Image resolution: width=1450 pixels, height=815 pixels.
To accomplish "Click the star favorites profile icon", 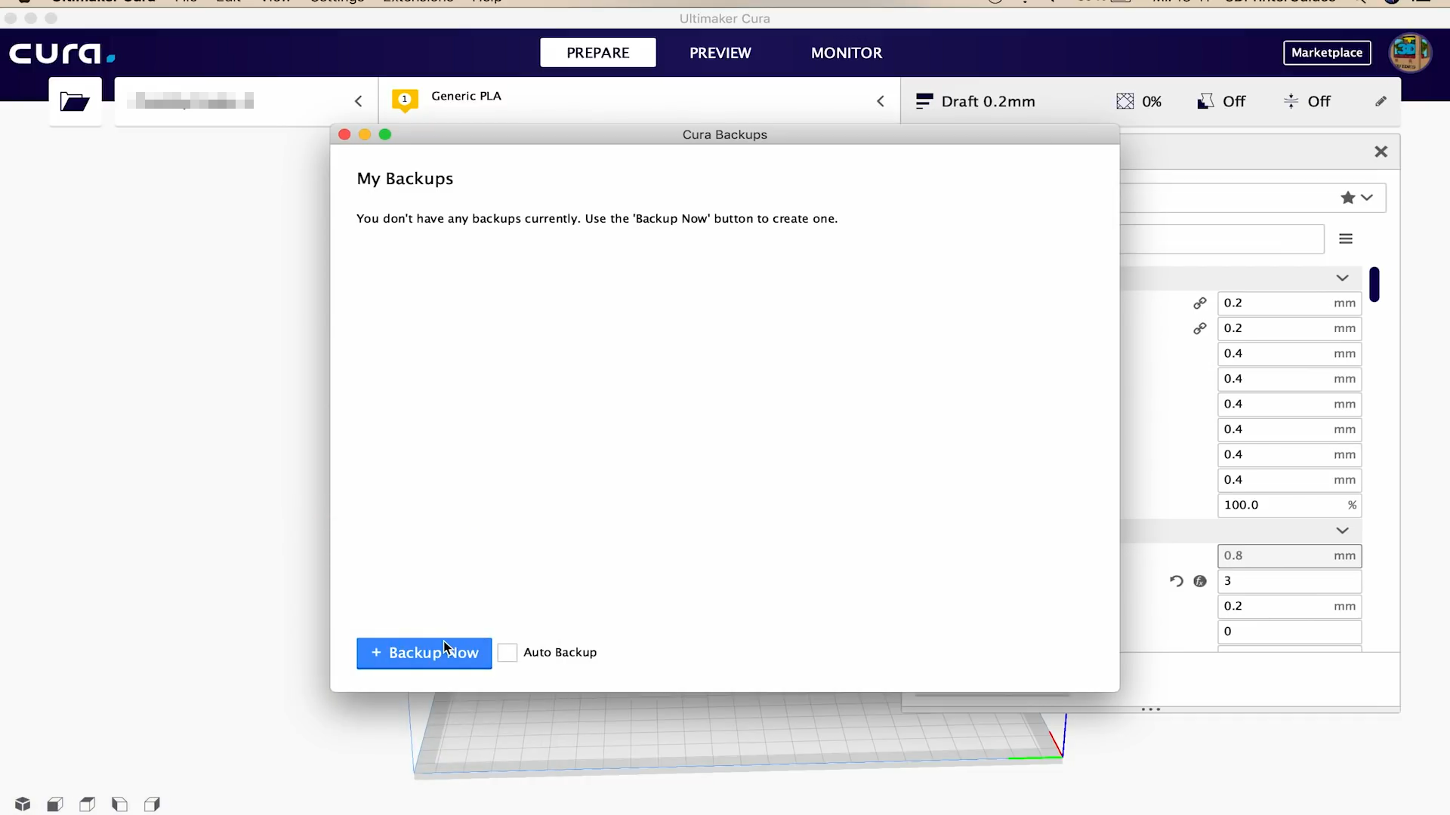I will [1347, 198].
